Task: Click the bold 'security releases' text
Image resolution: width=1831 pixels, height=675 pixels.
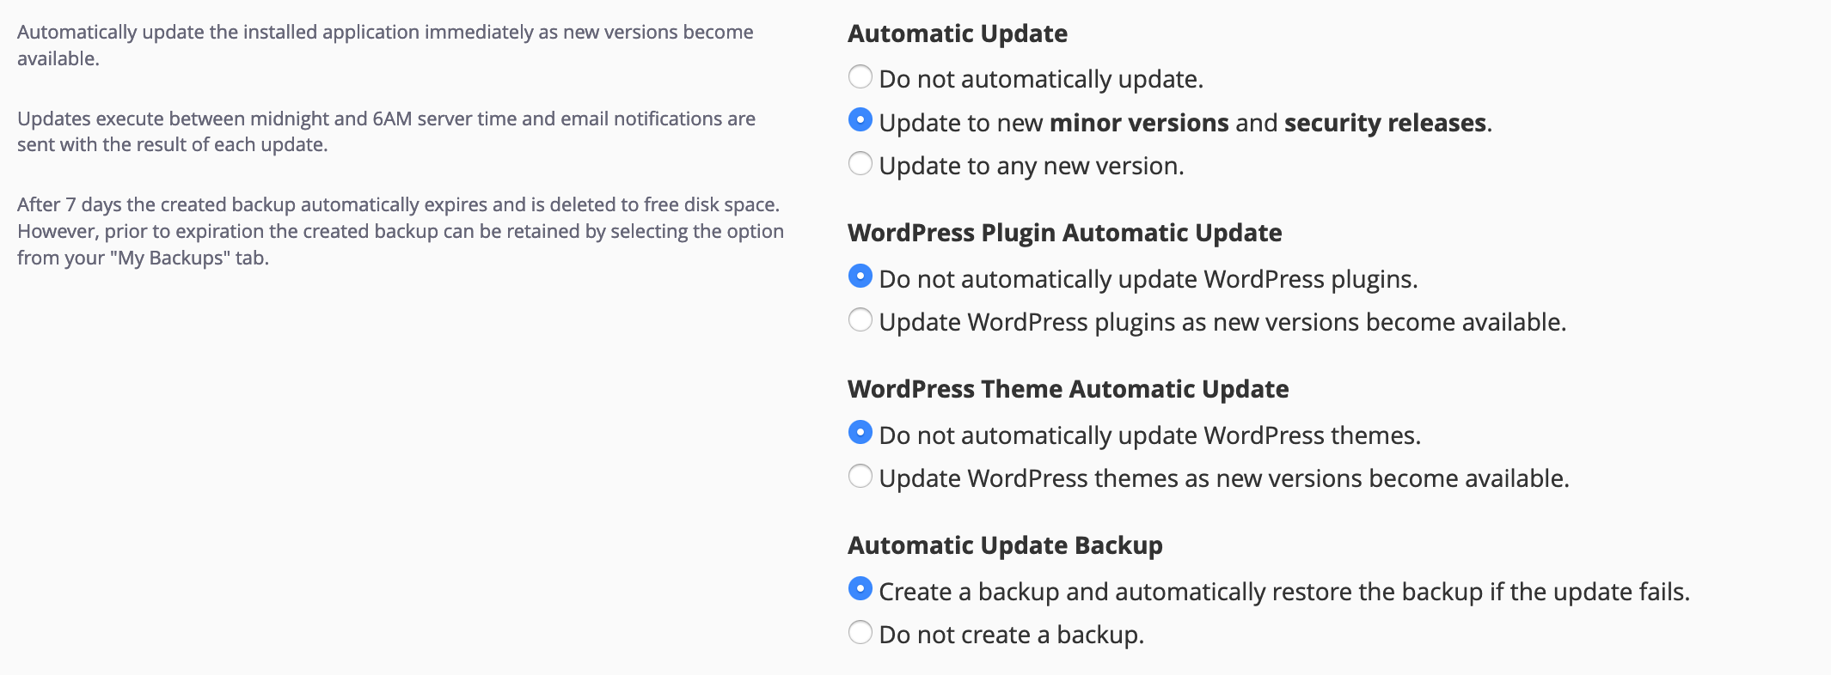Action: pos(1384,123)
